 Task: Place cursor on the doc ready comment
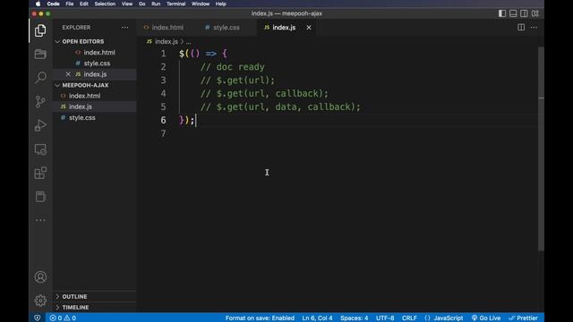pos(233,67)
